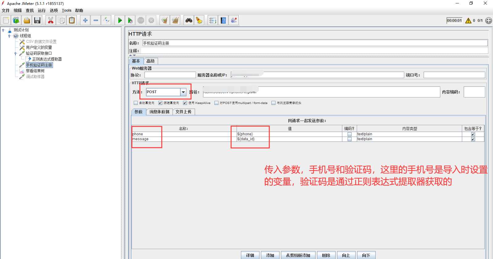Click 从剪贴板添加 button
Screen dimensions: 493x259
(298, 255)
